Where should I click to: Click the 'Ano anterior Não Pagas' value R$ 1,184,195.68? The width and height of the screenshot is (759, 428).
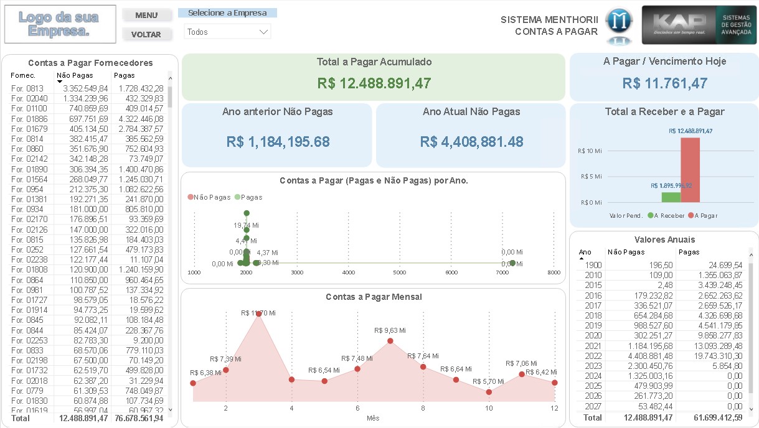pyautogui.click(x=278, y=142)
